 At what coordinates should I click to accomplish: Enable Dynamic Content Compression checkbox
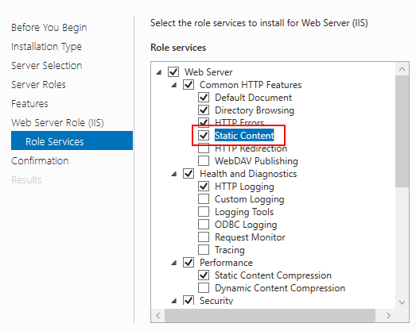pos(204,288)
